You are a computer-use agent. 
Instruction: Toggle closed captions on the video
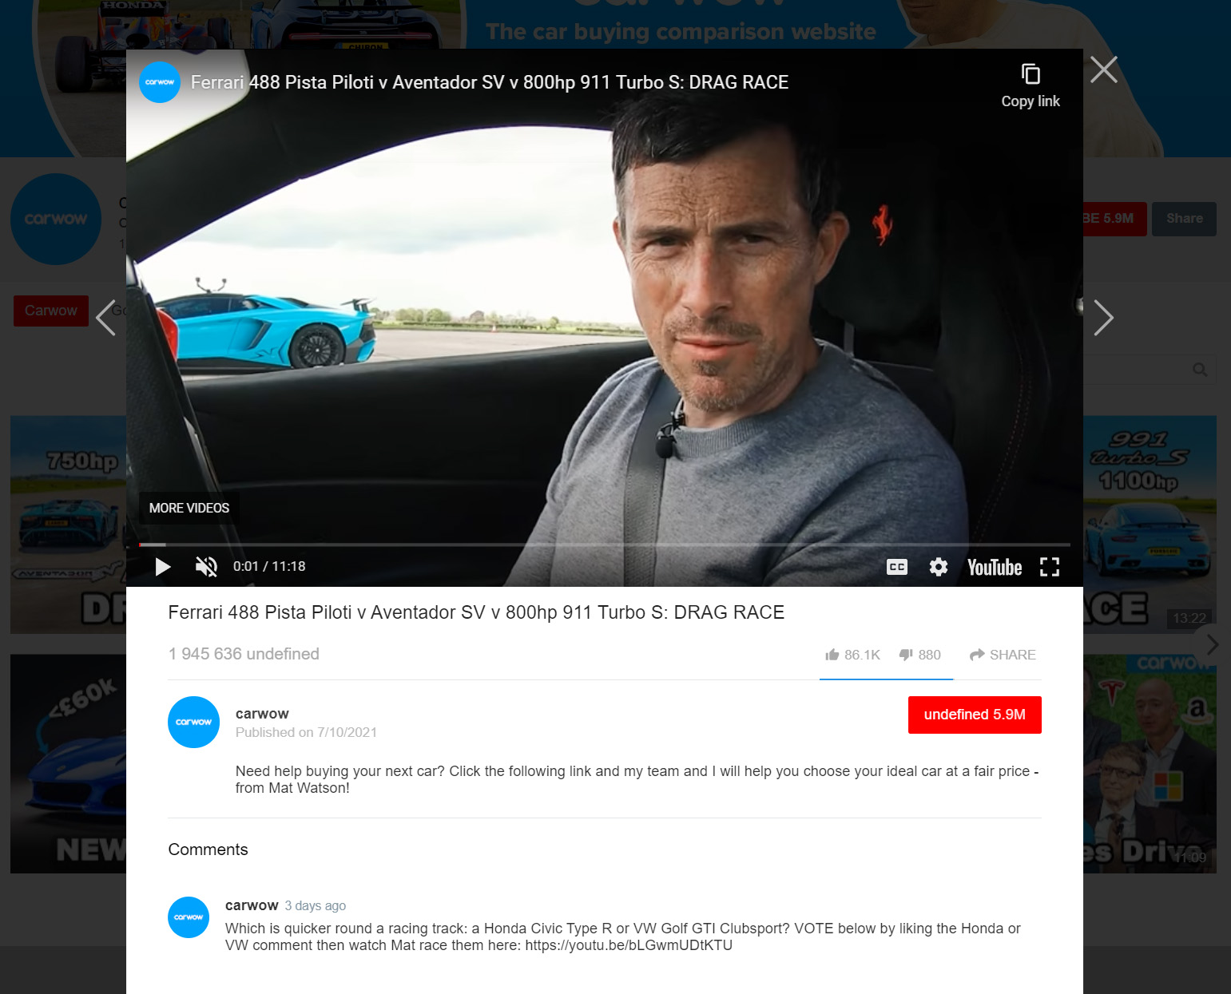897,567
